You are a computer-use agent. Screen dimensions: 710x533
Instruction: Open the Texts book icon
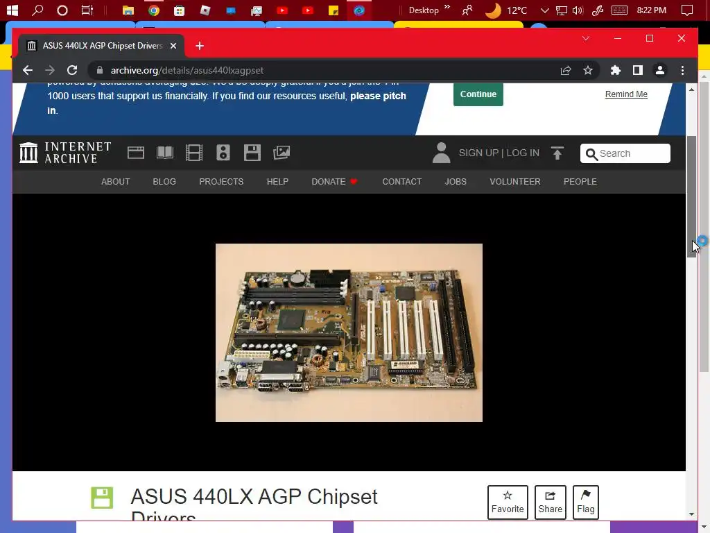point(165,153)
